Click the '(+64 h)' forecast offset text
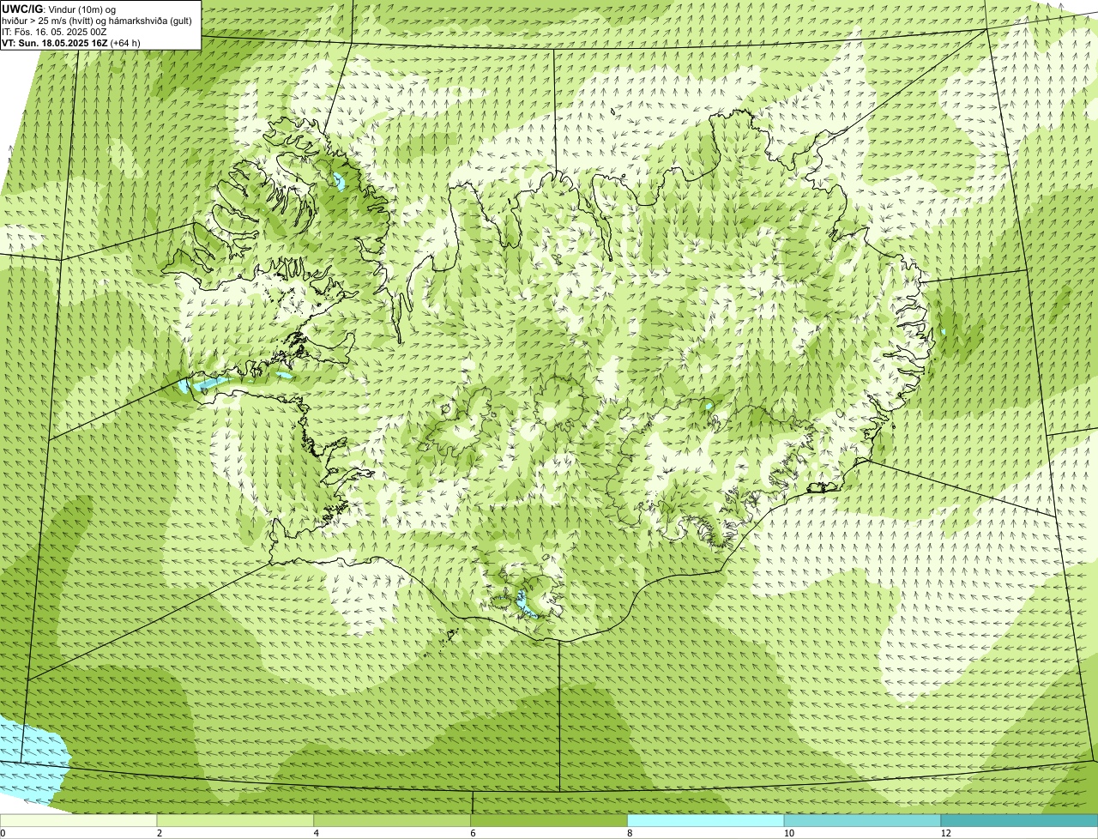The width and height of the screenshot is (1098, 839). pos(125,43)
